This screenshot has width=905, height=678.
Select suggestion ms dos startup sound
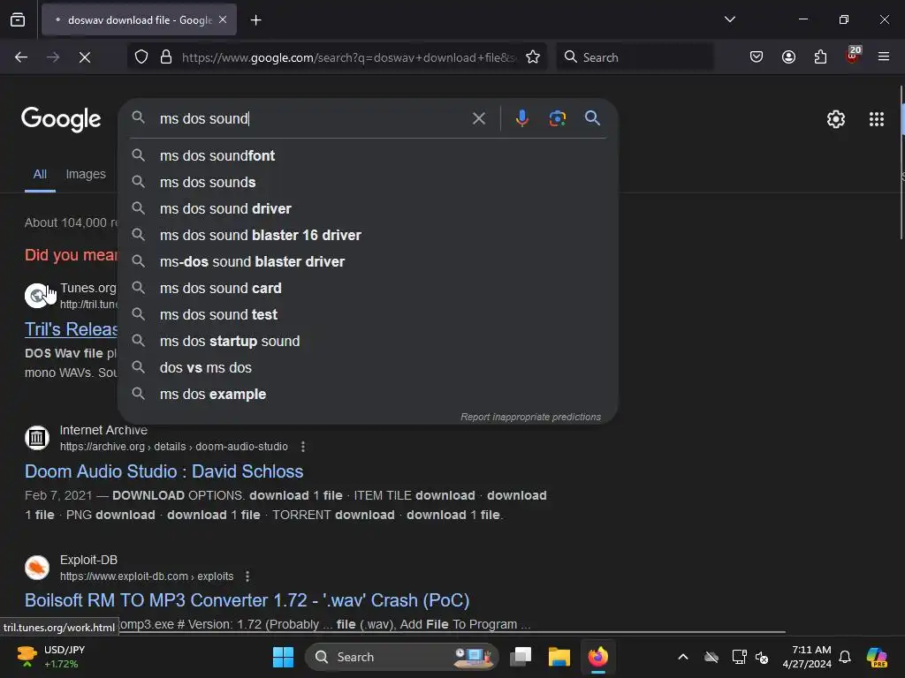click(369, 342)
